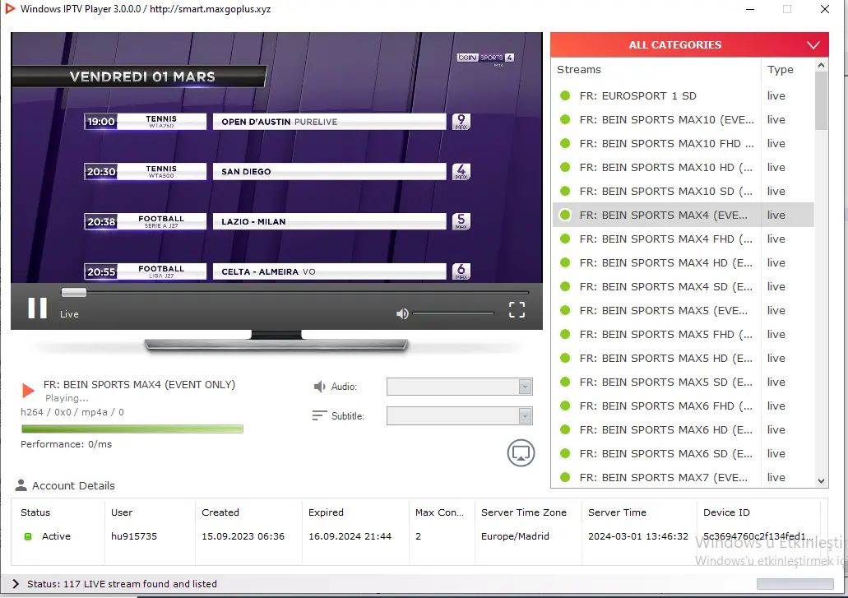The image size is (848, 598).
Task: Click the Type column header
Action: coord(780,69)
